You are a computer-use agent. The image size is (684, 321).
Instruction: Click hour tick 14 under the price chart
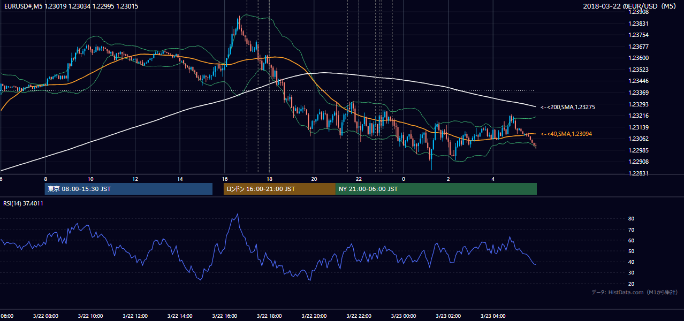click(180, 179)
